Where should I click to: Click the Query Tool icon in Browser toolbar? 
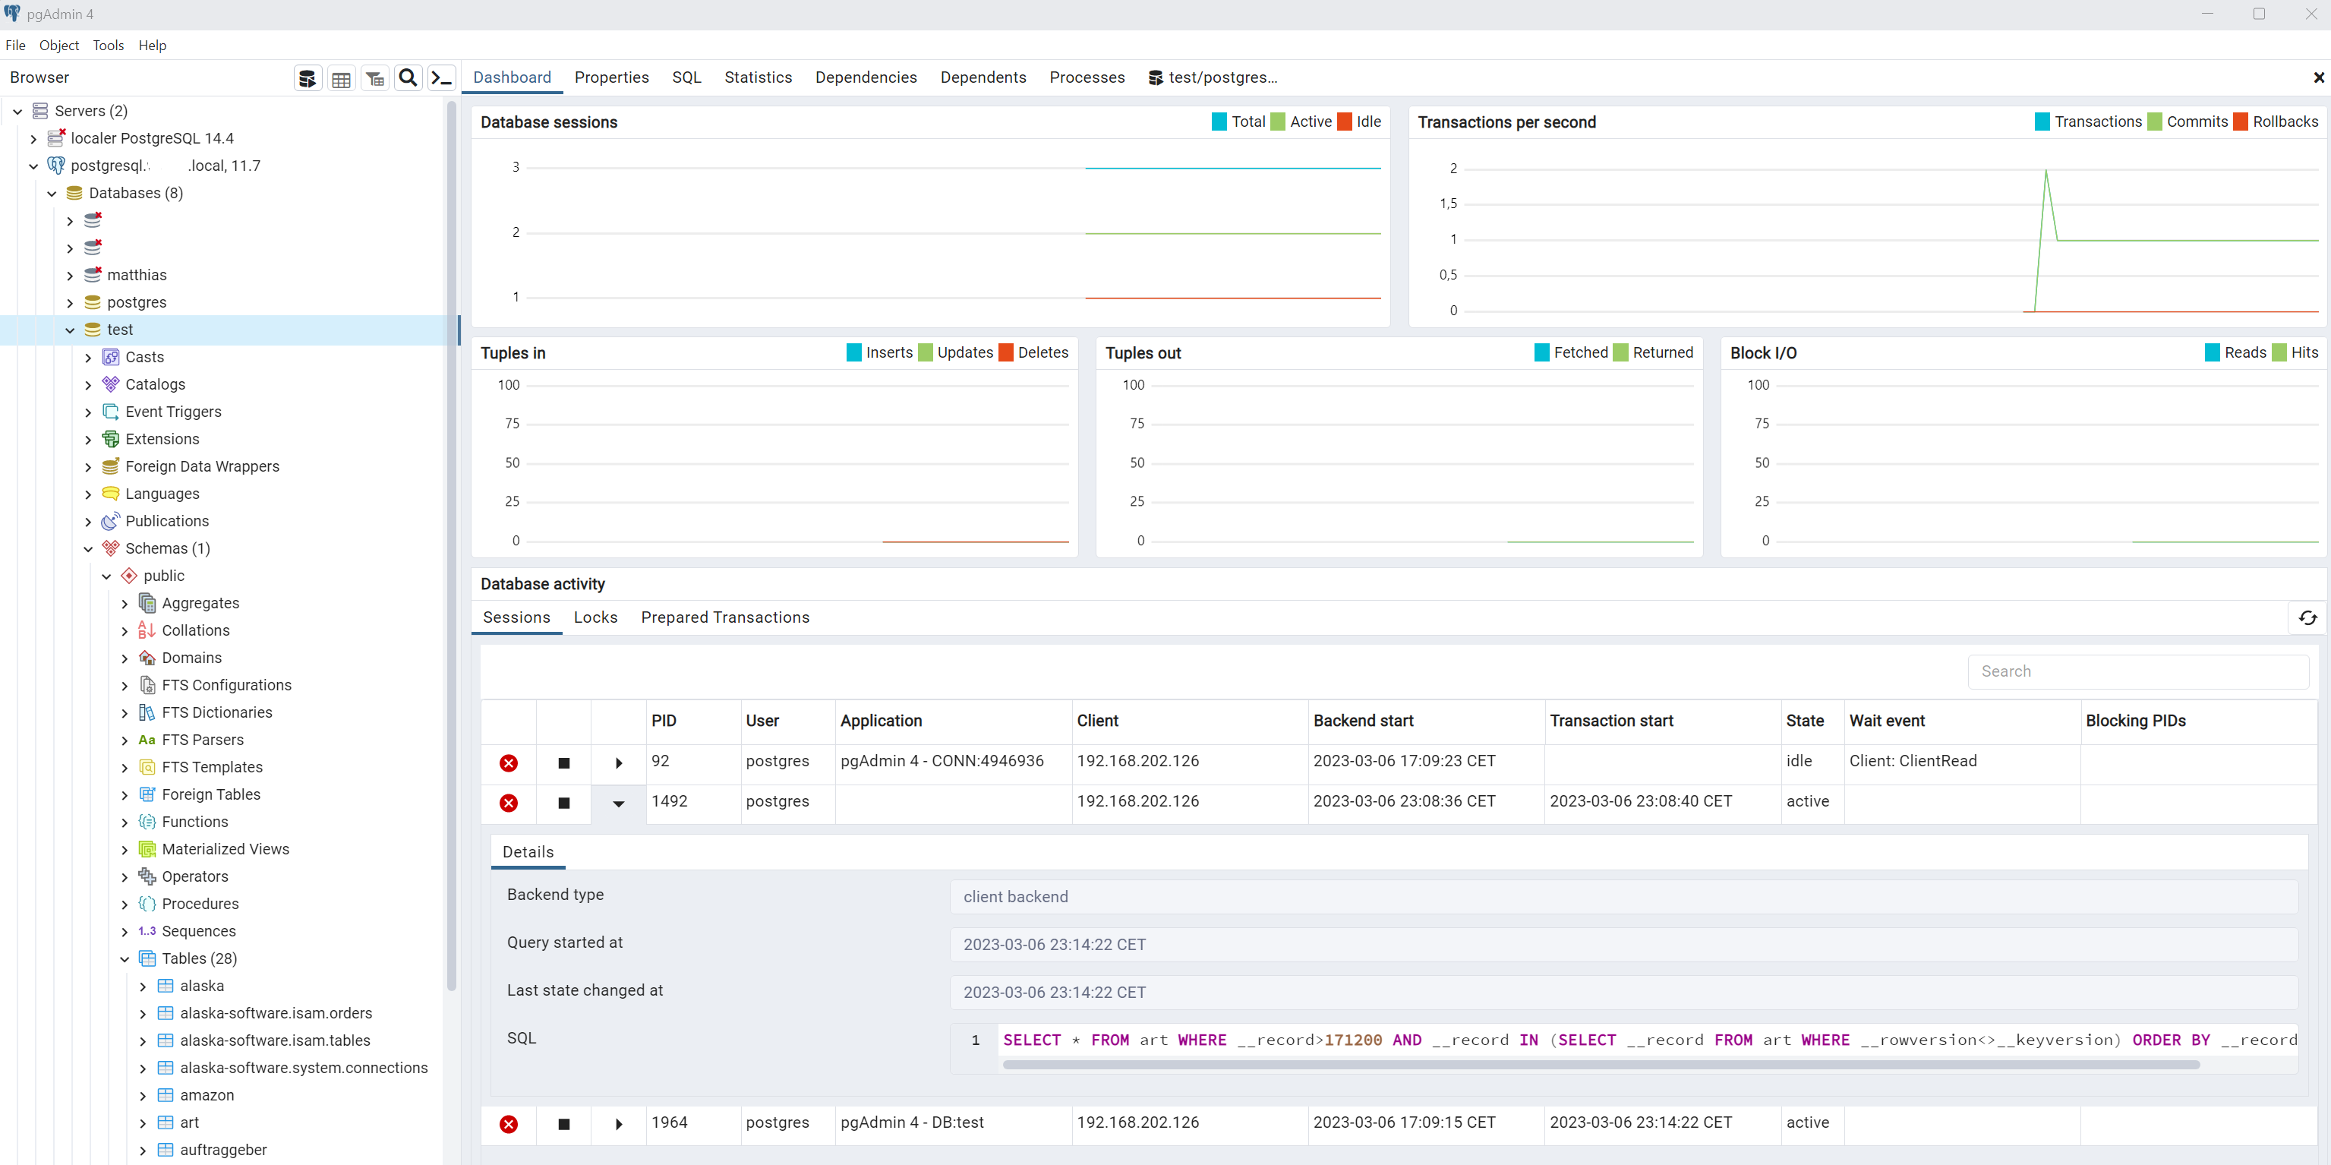308,79
